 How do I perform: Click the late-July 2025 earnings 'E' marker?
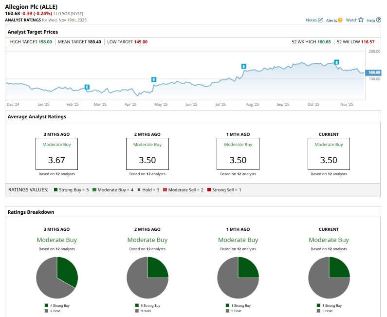(x=244, y=66)
